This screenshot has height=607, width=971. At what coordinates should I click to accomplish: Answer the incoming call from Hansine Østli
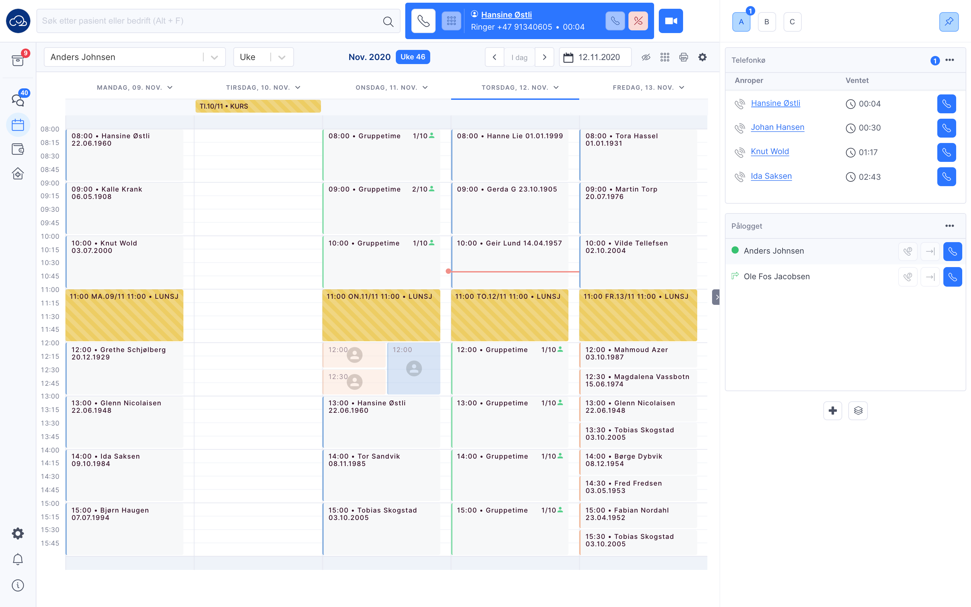click(615, 21)
